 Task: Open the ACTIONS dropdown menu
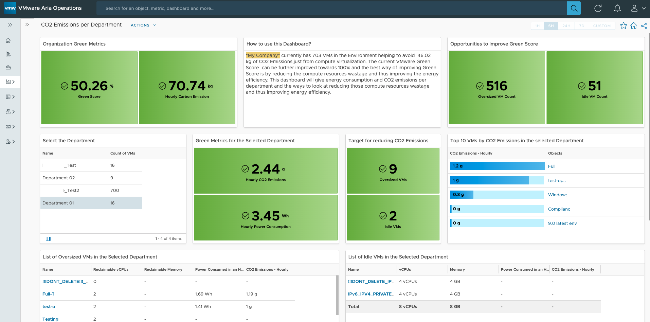tap(143, 25)
